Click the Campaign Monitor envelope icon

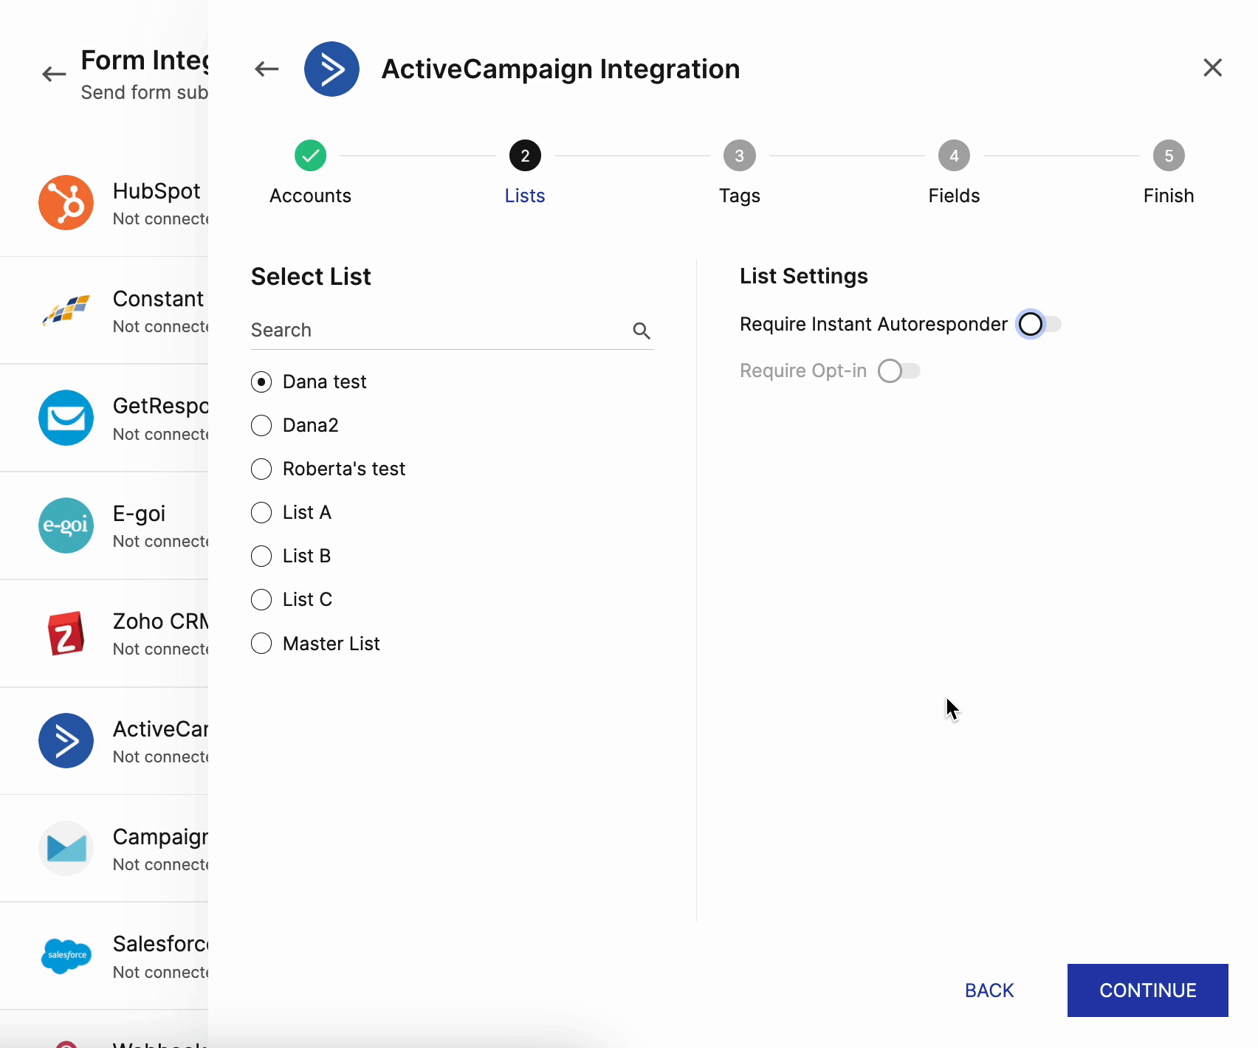tap(66, 849)
